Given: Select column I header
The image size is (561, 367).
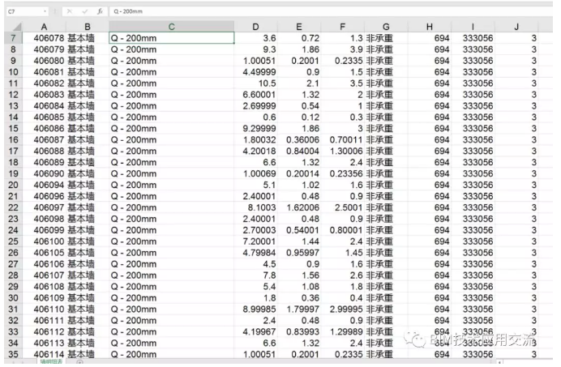Looking at the screenshot, I should click(x=473, y=27).
